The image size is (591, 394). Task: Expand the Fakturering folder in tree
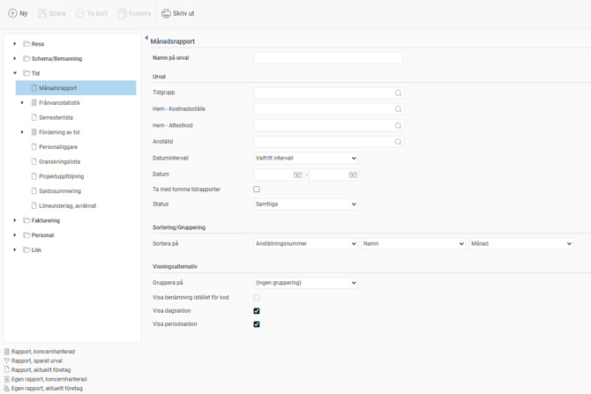pos(15,220)
